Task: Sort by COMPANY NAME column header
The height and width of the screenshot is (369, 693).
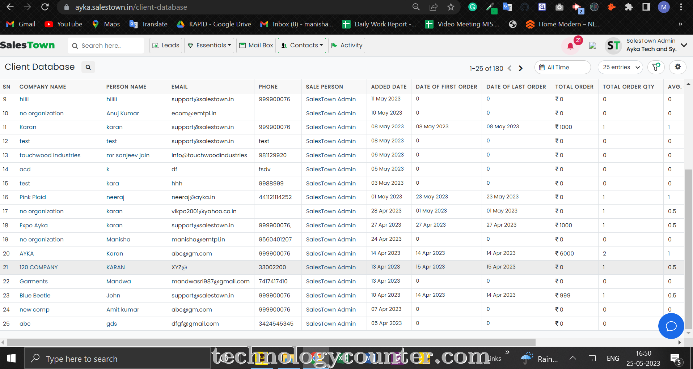Action: point(43,87)
